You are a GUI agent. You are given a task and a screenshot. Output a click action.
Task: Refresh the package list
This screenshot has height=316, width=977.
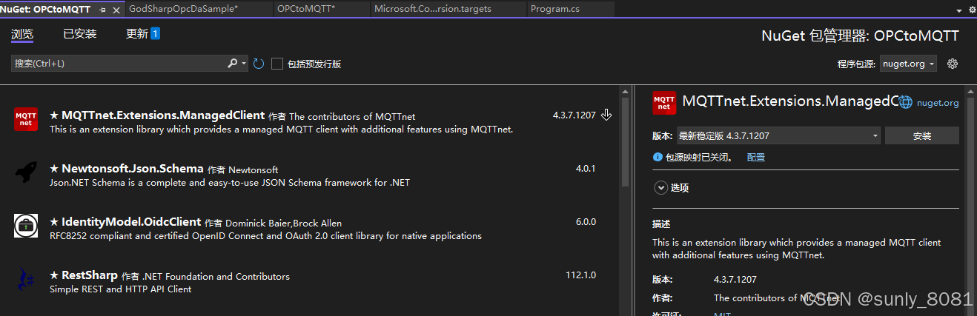point(259,64)
